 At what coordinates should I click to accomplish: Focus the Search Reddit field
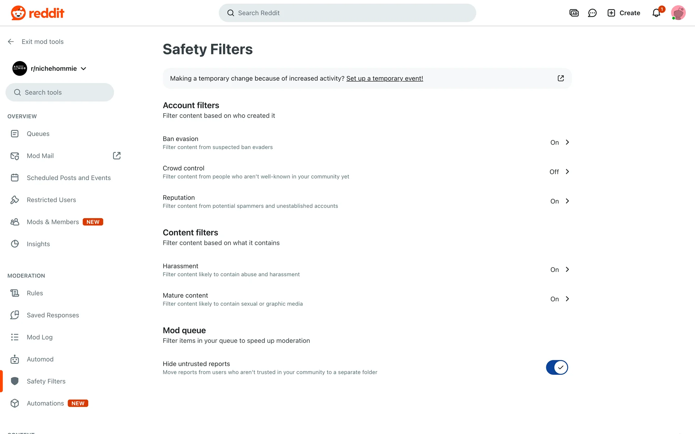pos(347,13)
